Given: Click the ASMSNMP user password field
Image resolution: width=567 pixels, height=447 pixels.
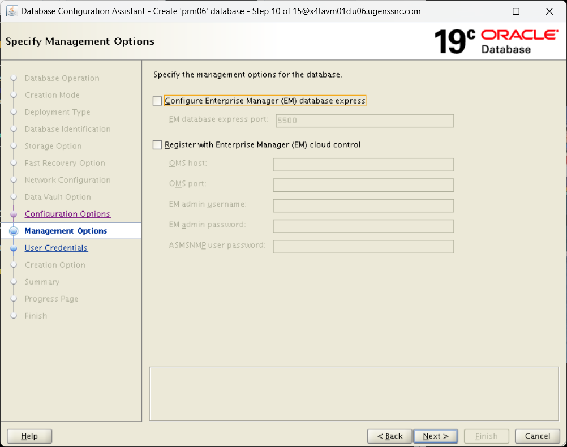Looking at the screenshot, I should pyautogui.click(x=363, y=247).
